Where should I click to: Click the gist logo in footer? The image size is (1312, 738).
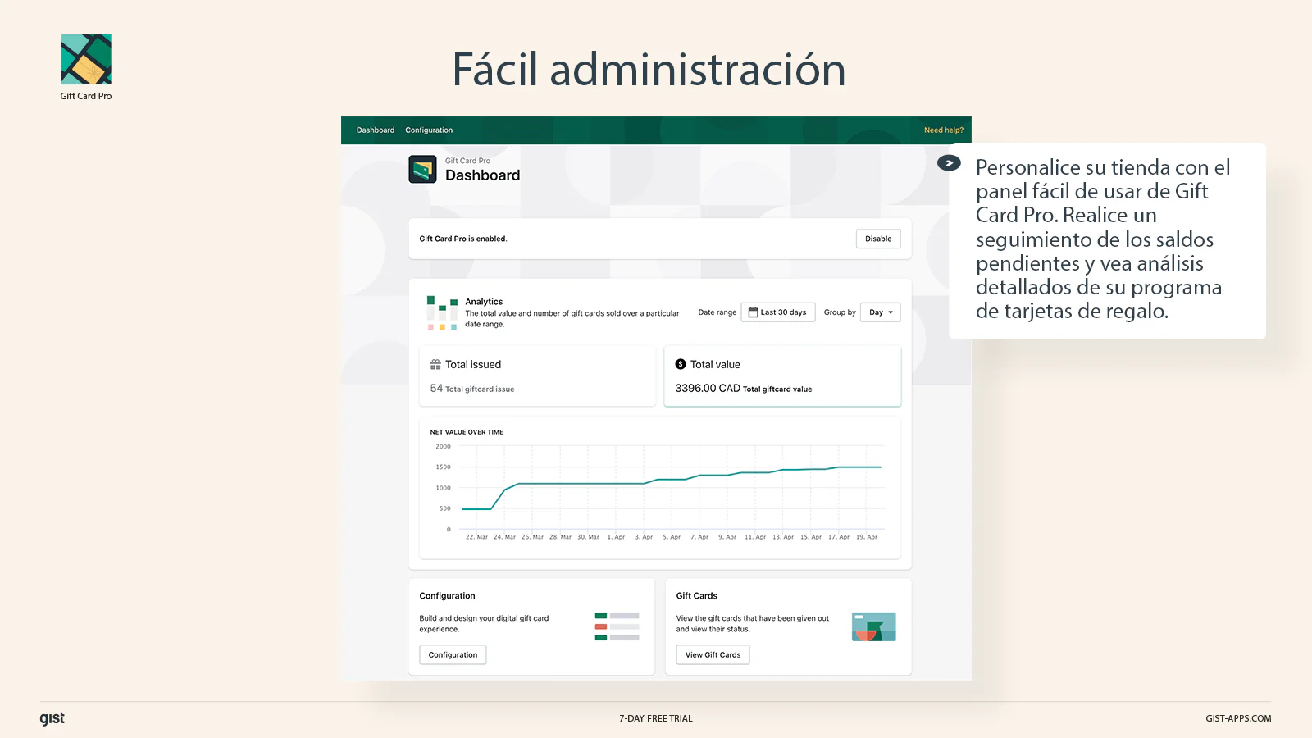click(x=52, y=718)
